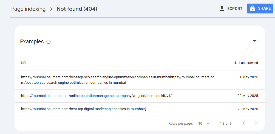Click the Export download icon
275x134 pixels.
coord(222,9)
